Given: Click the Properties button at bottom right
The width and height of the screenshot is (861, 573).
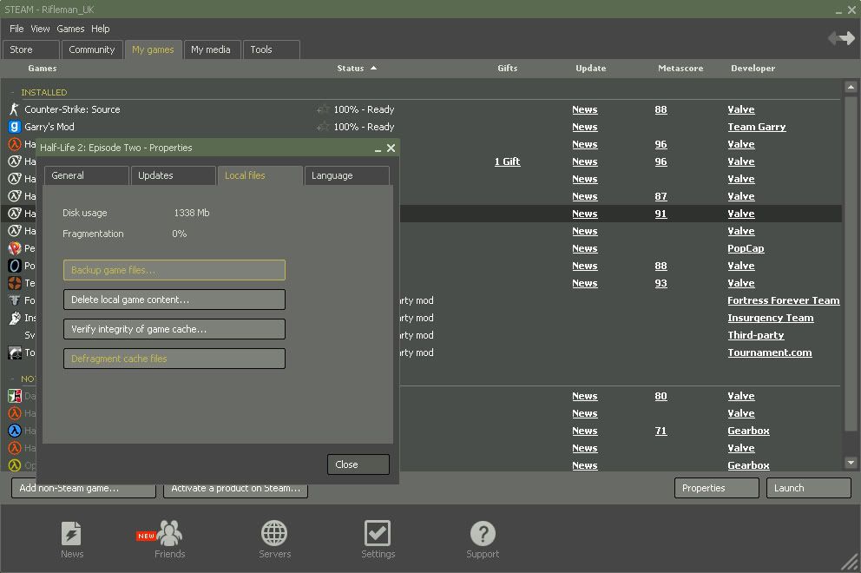Looking at the screenshot, I should coord(717,488).
